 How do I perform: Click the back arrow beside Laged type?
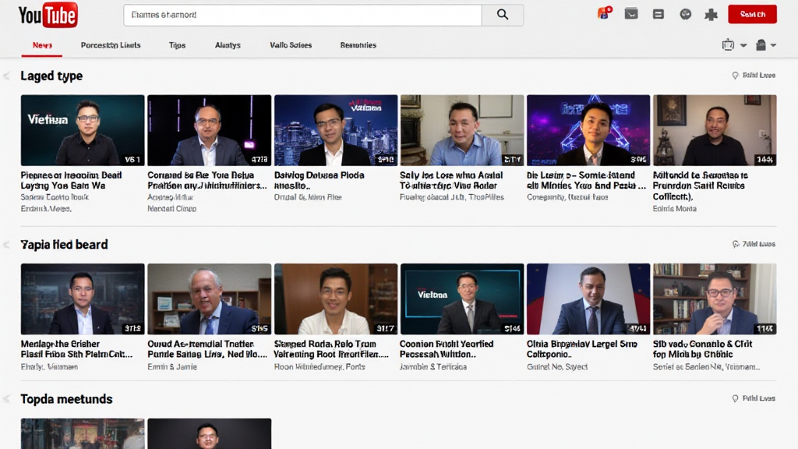coord(6,76)
